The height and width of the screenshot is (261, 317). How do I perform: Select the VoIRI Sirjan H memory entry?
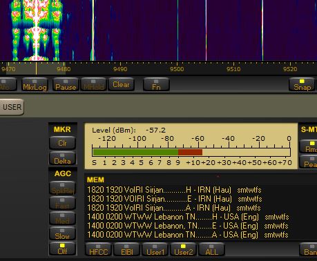[174, 190]
